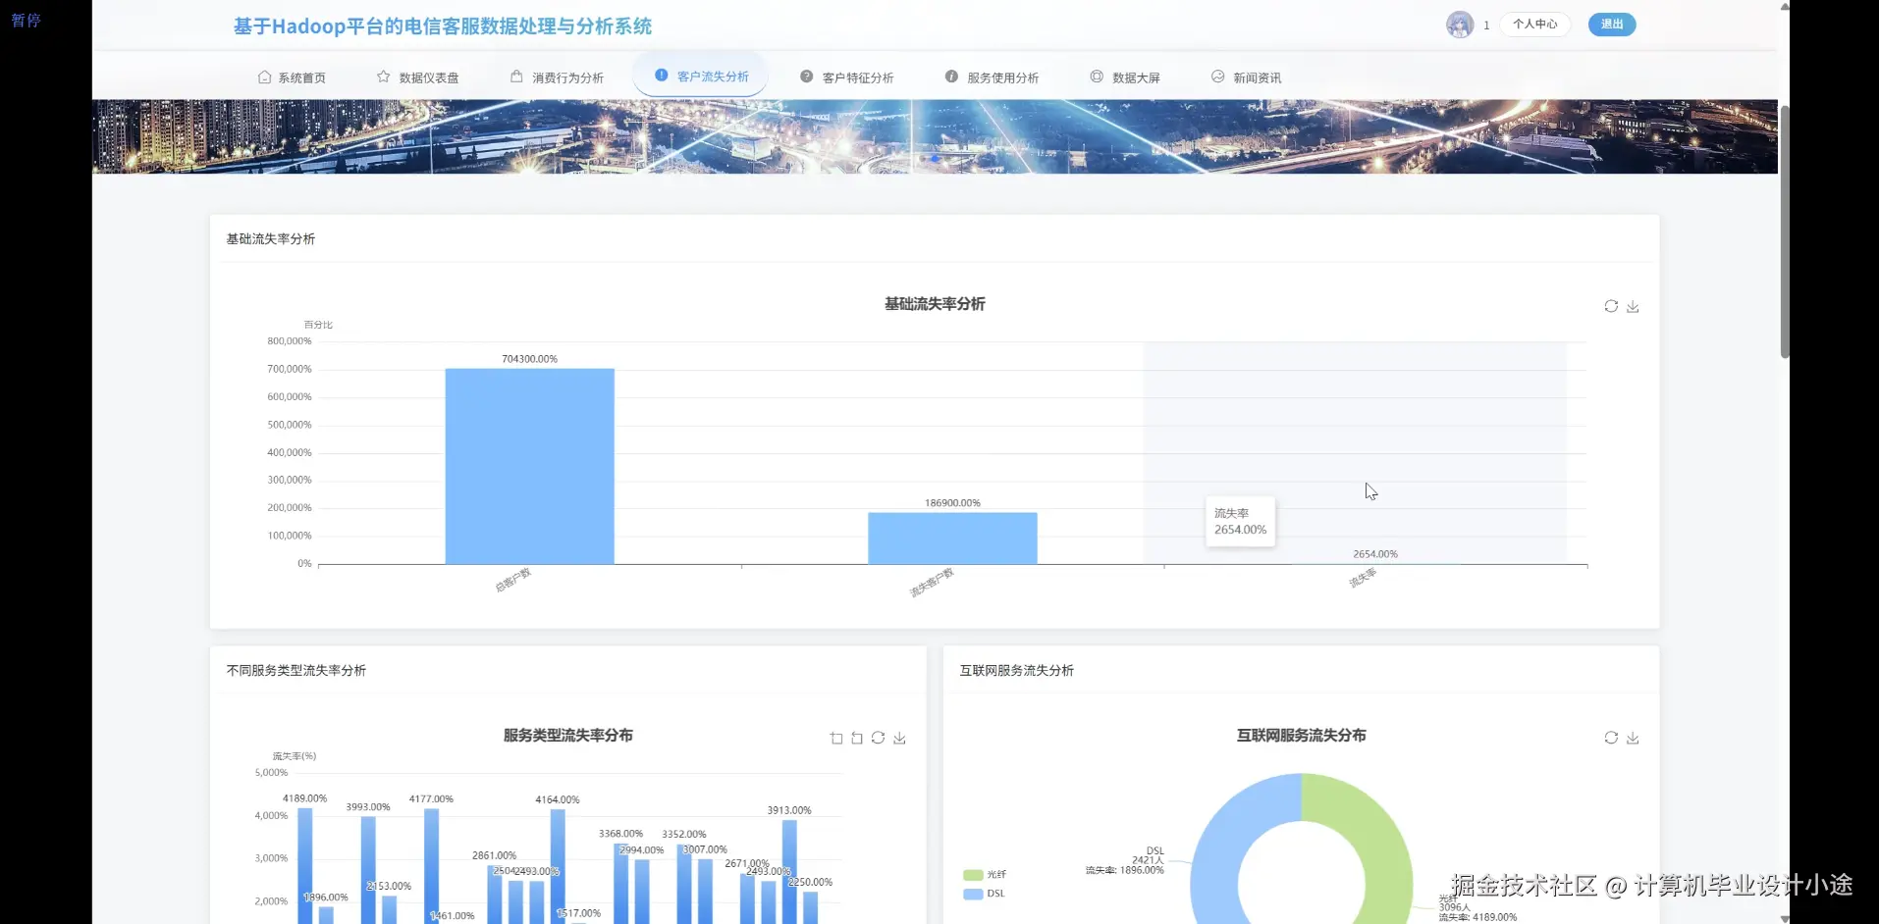This screenshot has height=924, width=1879.
Task: Toggle the 光纤 legend entry
Action: click(985, 874)
